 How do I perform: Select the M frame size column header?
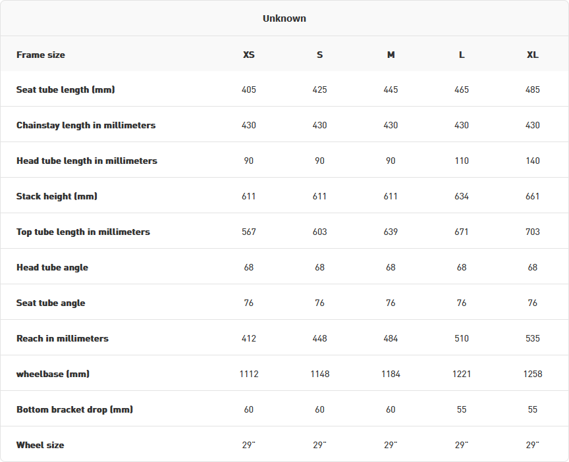click(x=391, y=55)
